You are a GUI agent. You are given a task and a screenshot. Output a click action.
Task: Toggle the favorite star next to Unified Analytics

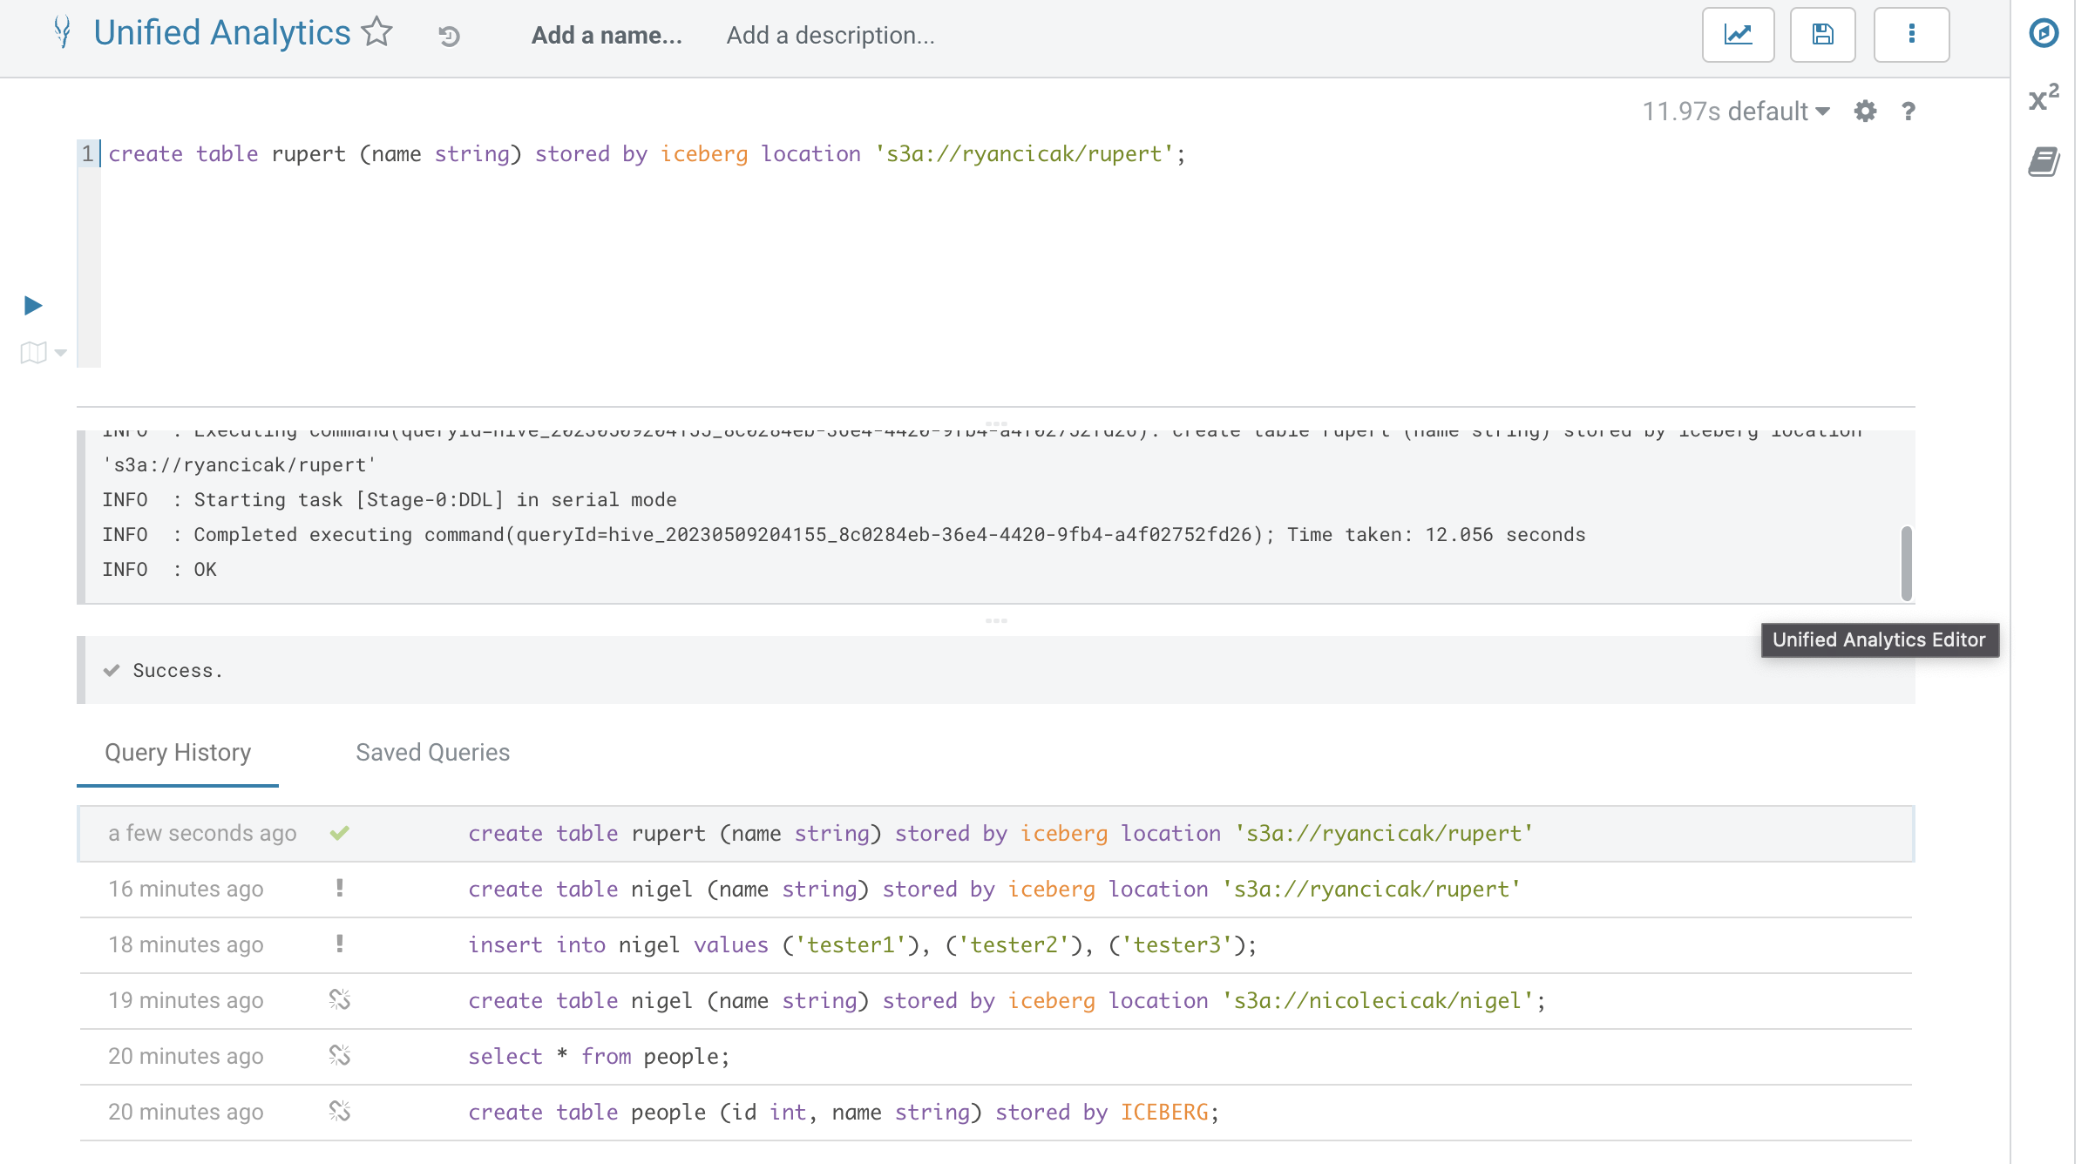(x=376, y=31)
